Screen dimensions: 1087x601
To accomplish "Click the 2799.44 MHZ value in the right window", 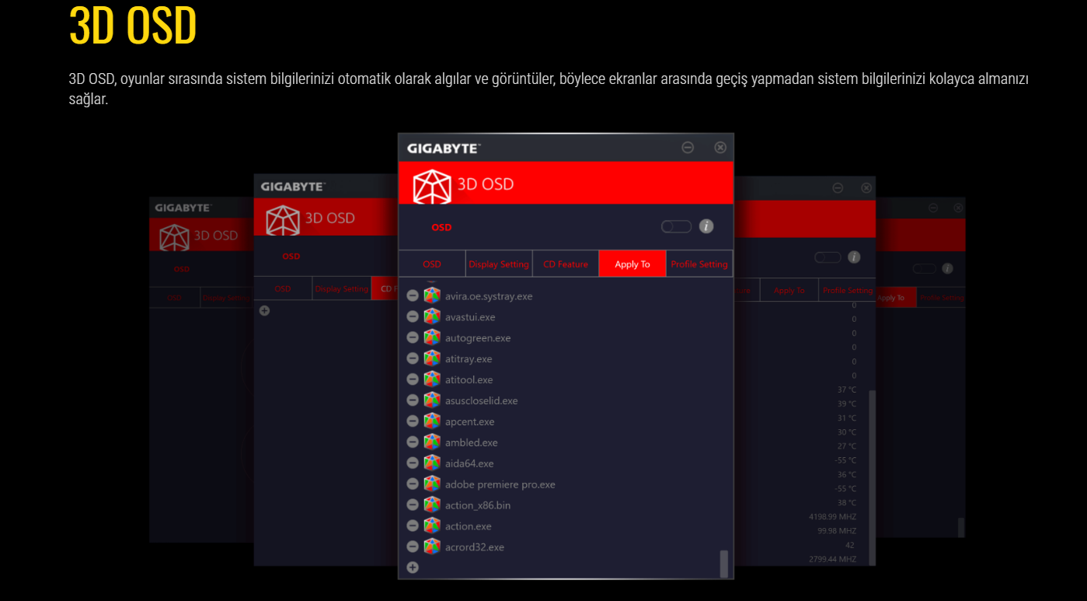I will [832, 560].
